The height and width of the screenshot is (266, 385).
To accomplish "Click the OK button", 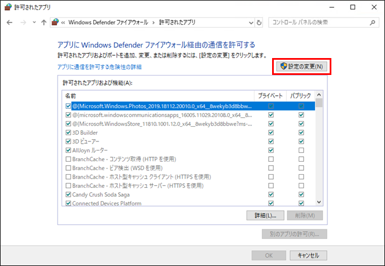I will [x=269, y=255].
